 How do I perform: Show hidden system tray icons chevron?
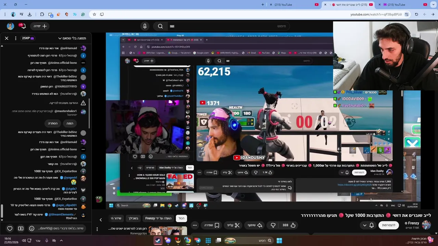pos(61,241)
